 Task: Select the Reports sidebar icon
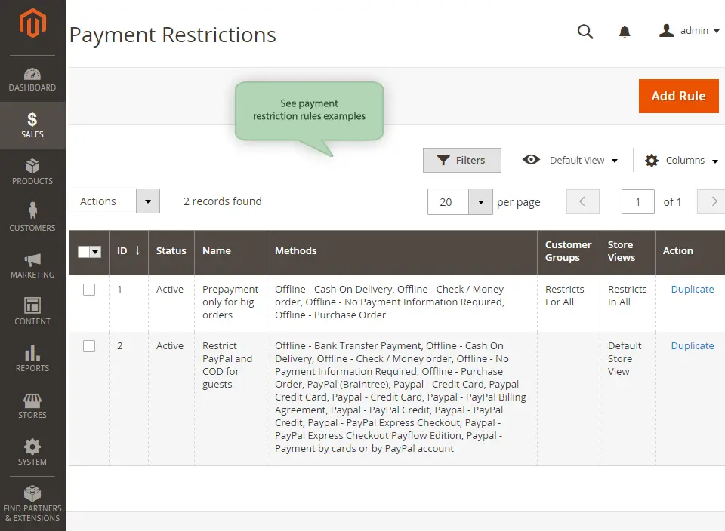pos(32,360)
